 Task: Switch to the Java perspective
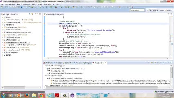pos(153,10)
